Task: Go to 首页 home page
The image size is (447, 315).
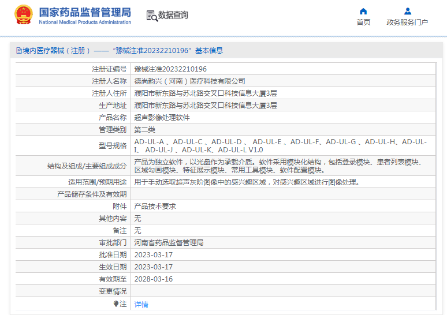Action: (x=363, y=22)
